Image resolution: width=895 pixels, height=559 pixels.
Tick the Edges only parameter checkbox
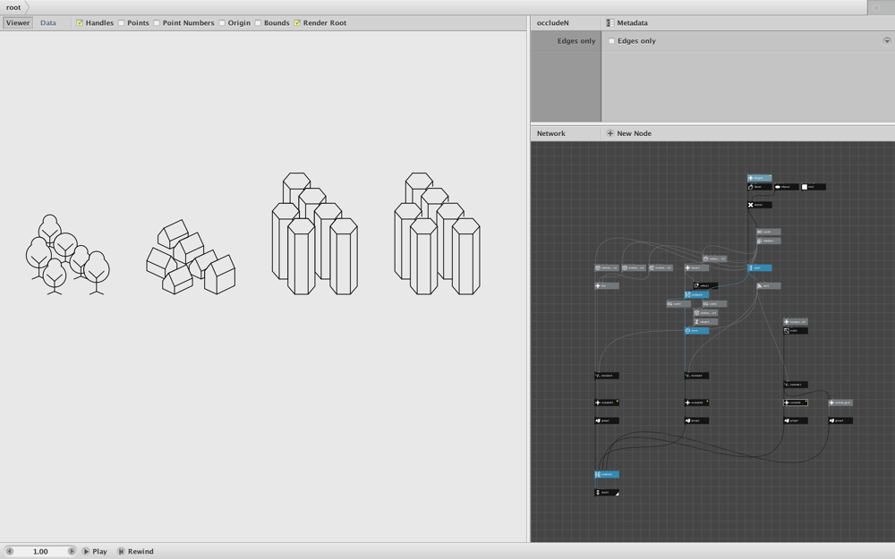tap(611, 41)
